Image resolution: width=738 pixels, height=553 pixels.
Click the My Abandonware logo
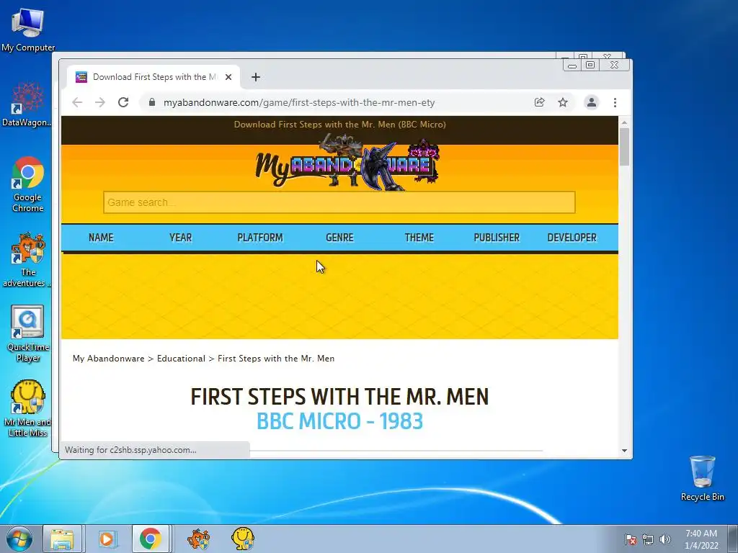347,163
